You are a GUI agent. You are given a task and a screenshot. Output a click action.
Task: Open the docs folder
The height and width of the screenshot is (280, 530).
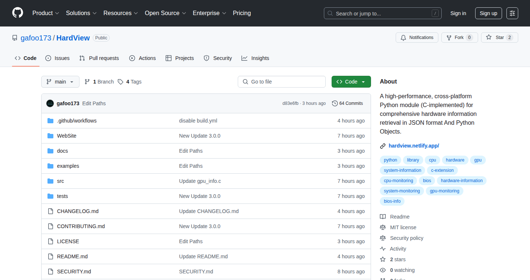pyautogui.click(x=62, y=151)
